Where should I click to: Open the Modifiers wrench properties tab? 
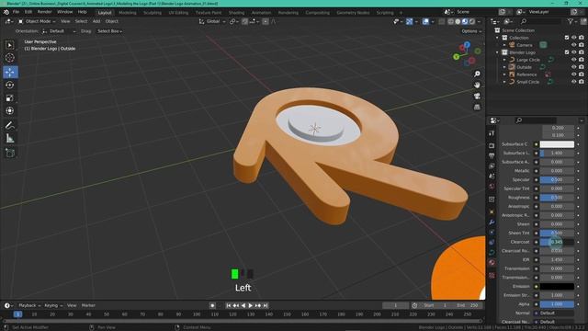(x=492, y=223)
